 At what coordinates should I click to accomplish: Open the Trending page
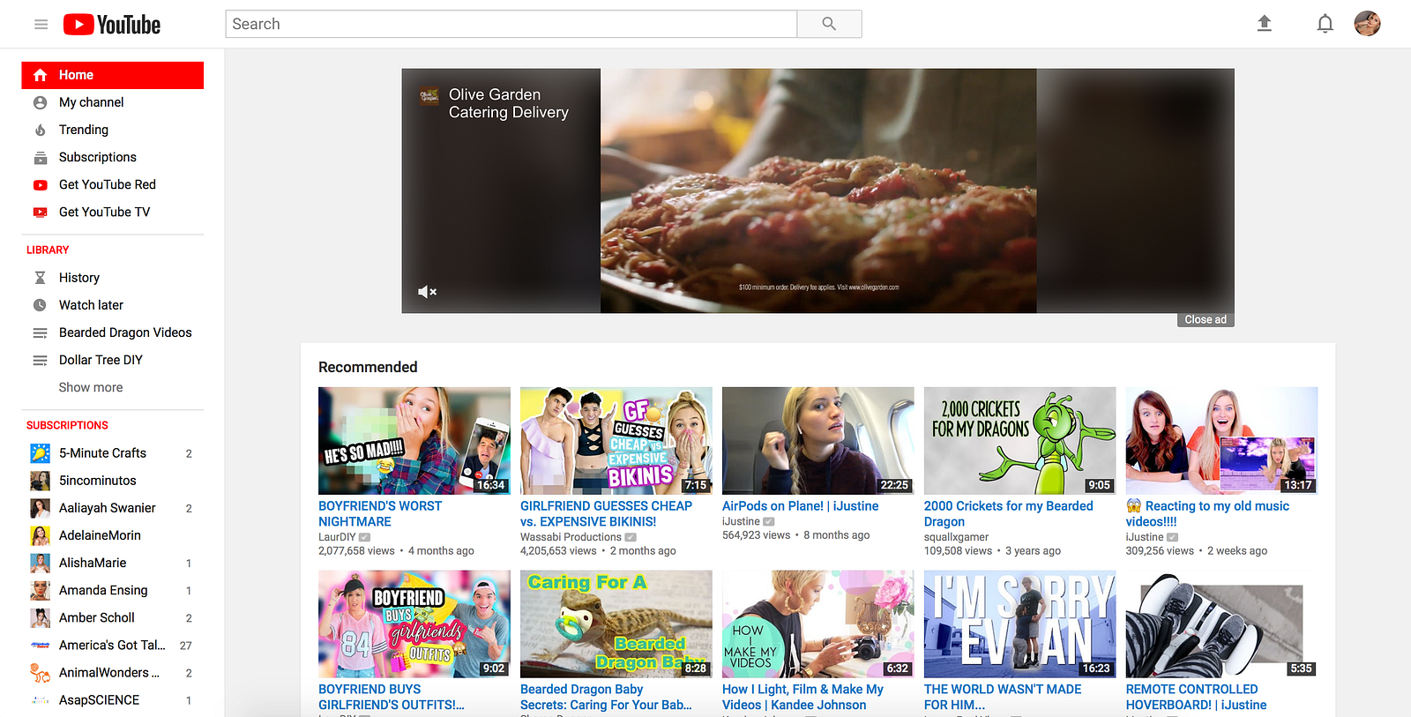click(84, 130)
